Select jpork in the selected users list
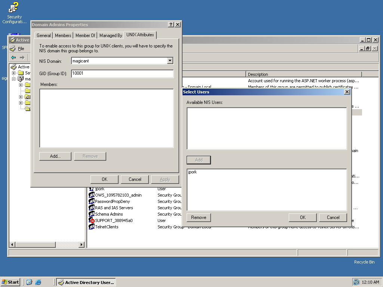 (193, 172)
